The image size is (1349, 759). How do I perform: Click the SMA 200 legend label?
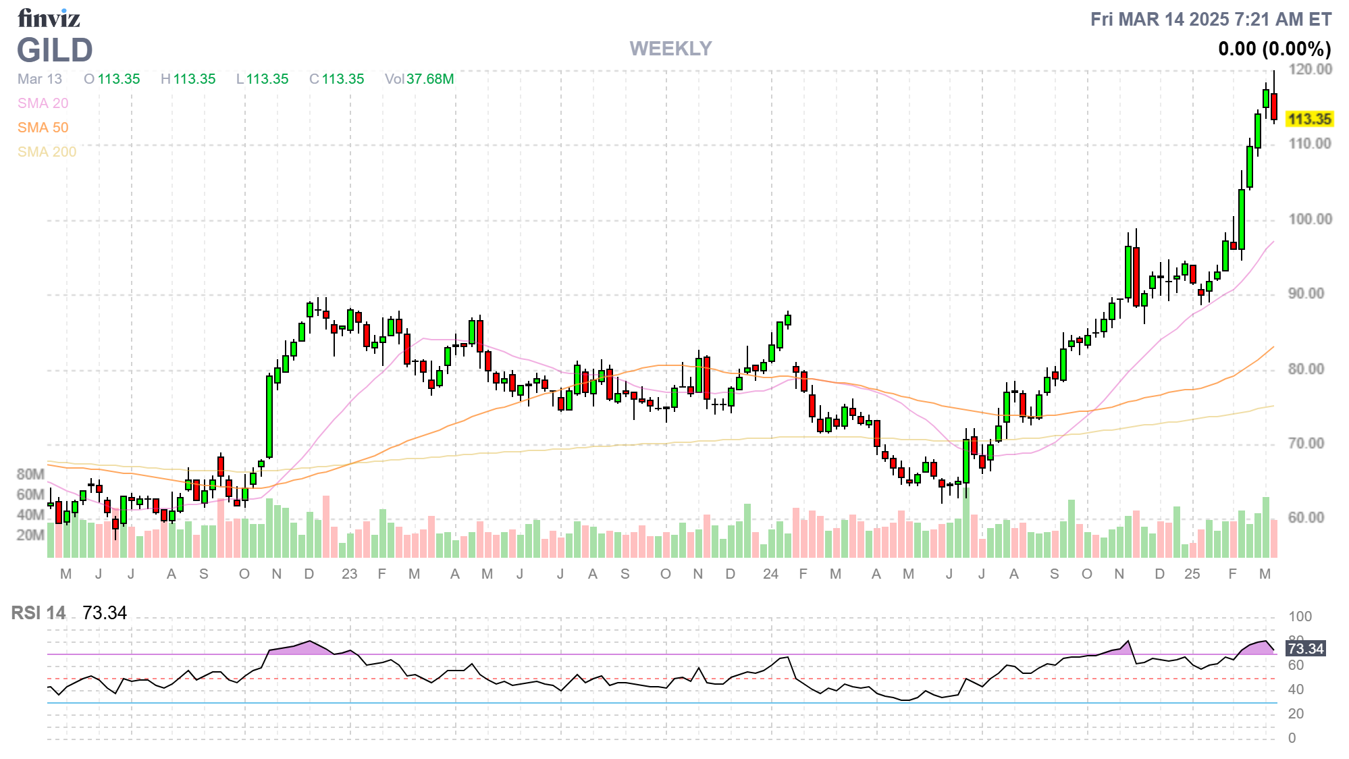point(47,152)
